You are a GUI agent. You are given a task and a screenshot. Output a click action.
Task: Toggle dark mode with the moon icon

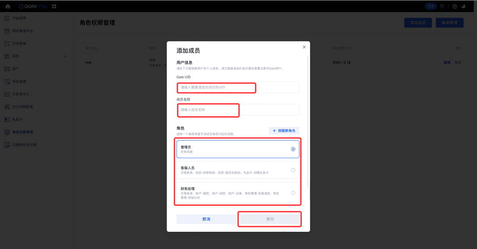[x=464, y=7]
